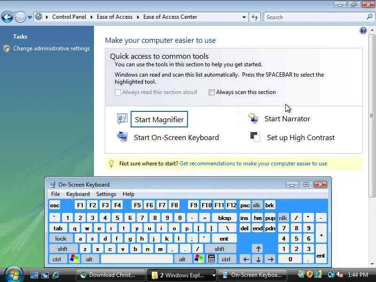Click the left arrow key on keyboard

[245, 259]
